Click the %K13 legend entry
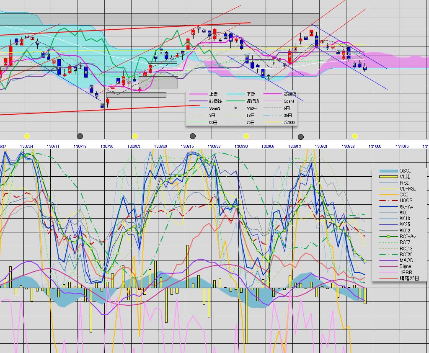The image size is (429, 353). click(x=405, y=219)
